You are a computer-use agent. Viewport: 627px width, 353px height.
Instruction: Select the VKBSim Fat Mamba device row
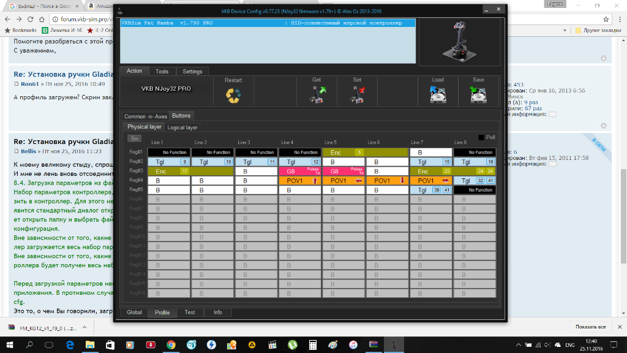point(268,23)
